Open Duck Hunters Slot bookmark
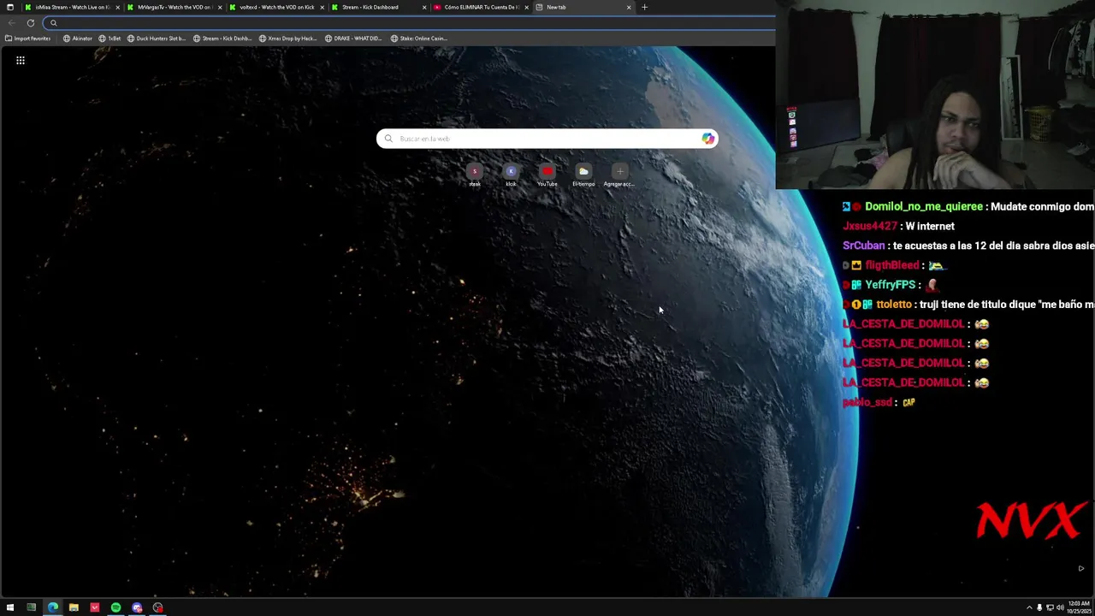This screenshot has width=1095, height=616. [x=156, y=38]
